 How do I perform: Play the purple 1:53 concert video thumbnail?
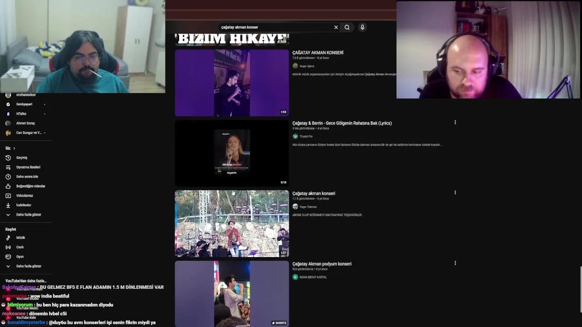pyautogui.click(x=232, y=83)
